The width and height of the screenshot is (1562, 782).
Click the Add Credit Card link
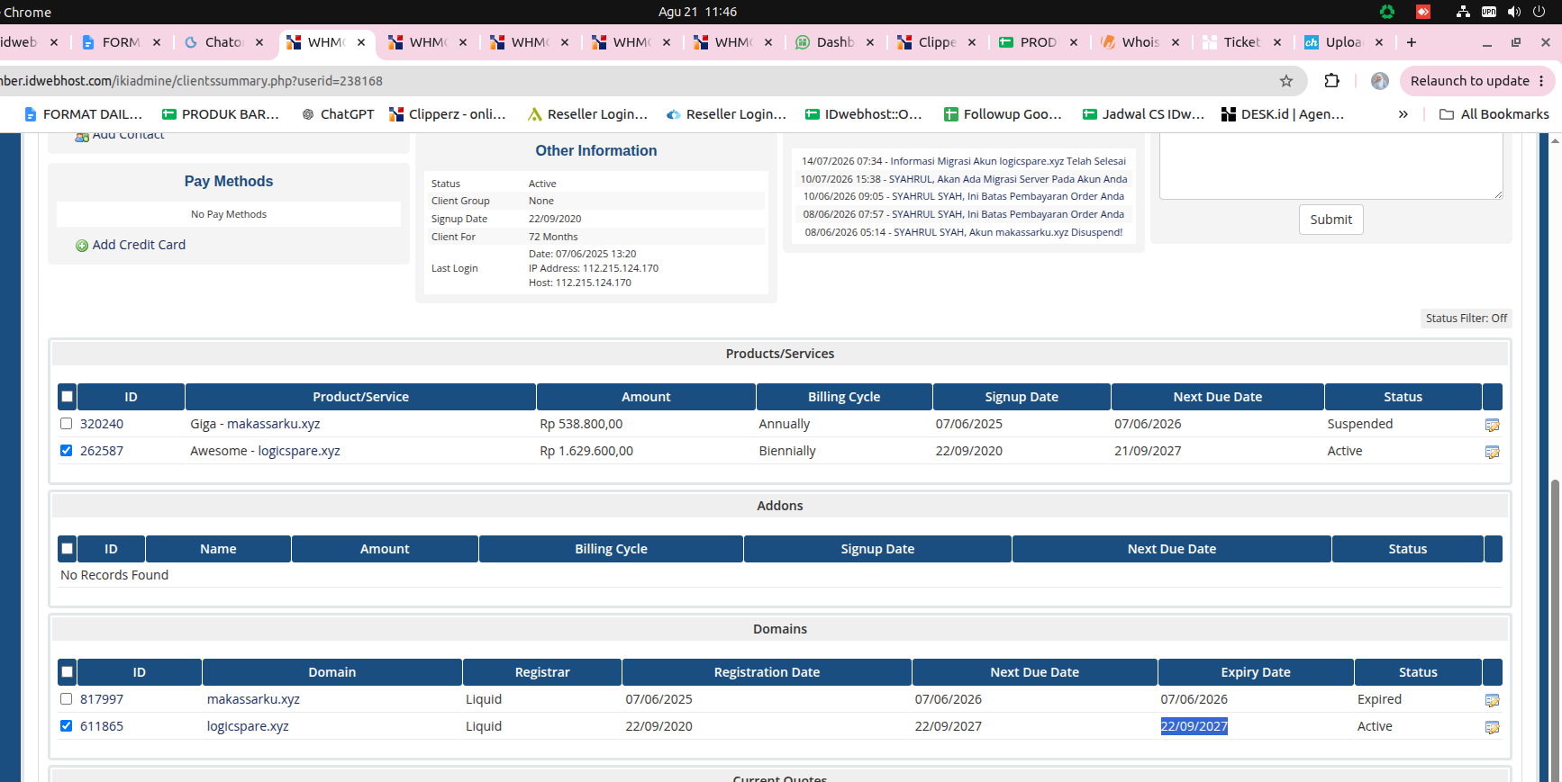139,245
